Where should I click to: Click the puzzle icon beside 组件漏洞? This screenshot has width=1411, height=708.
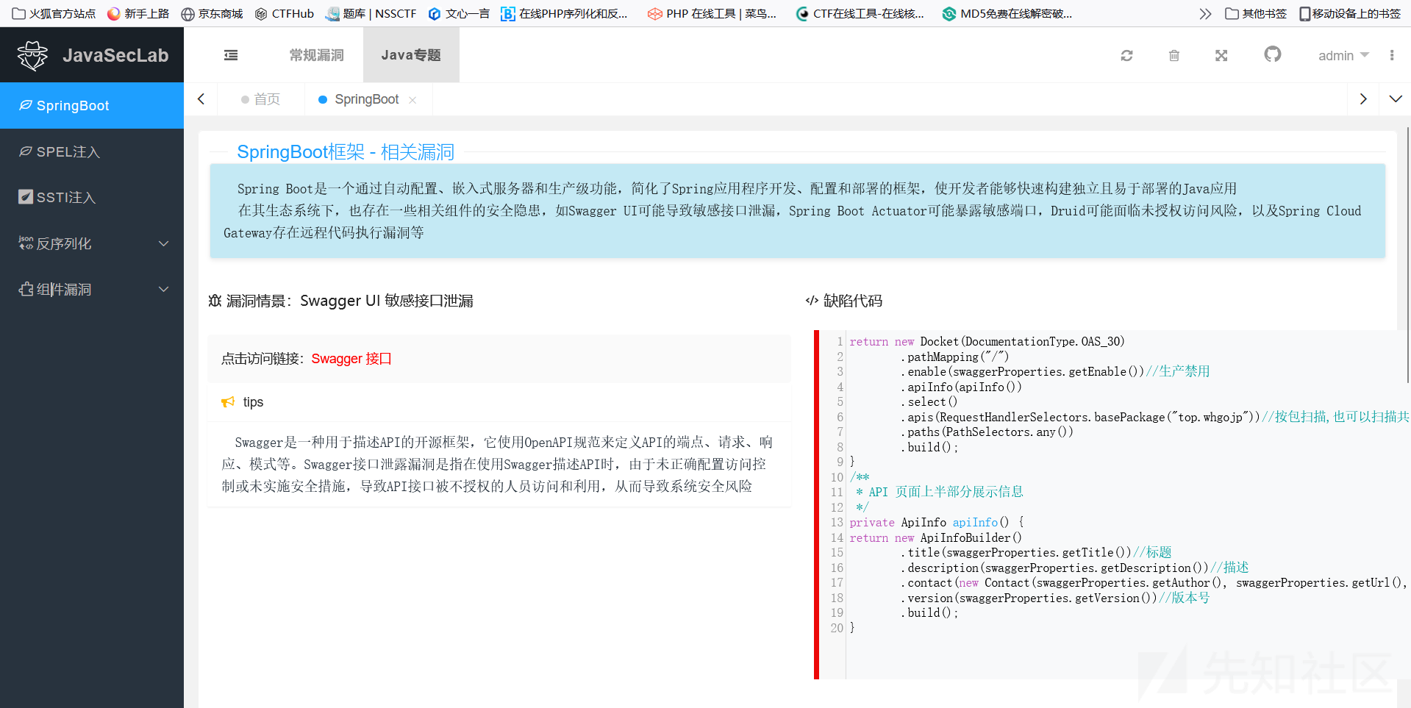pyautogui.click(x=26, y=289)
